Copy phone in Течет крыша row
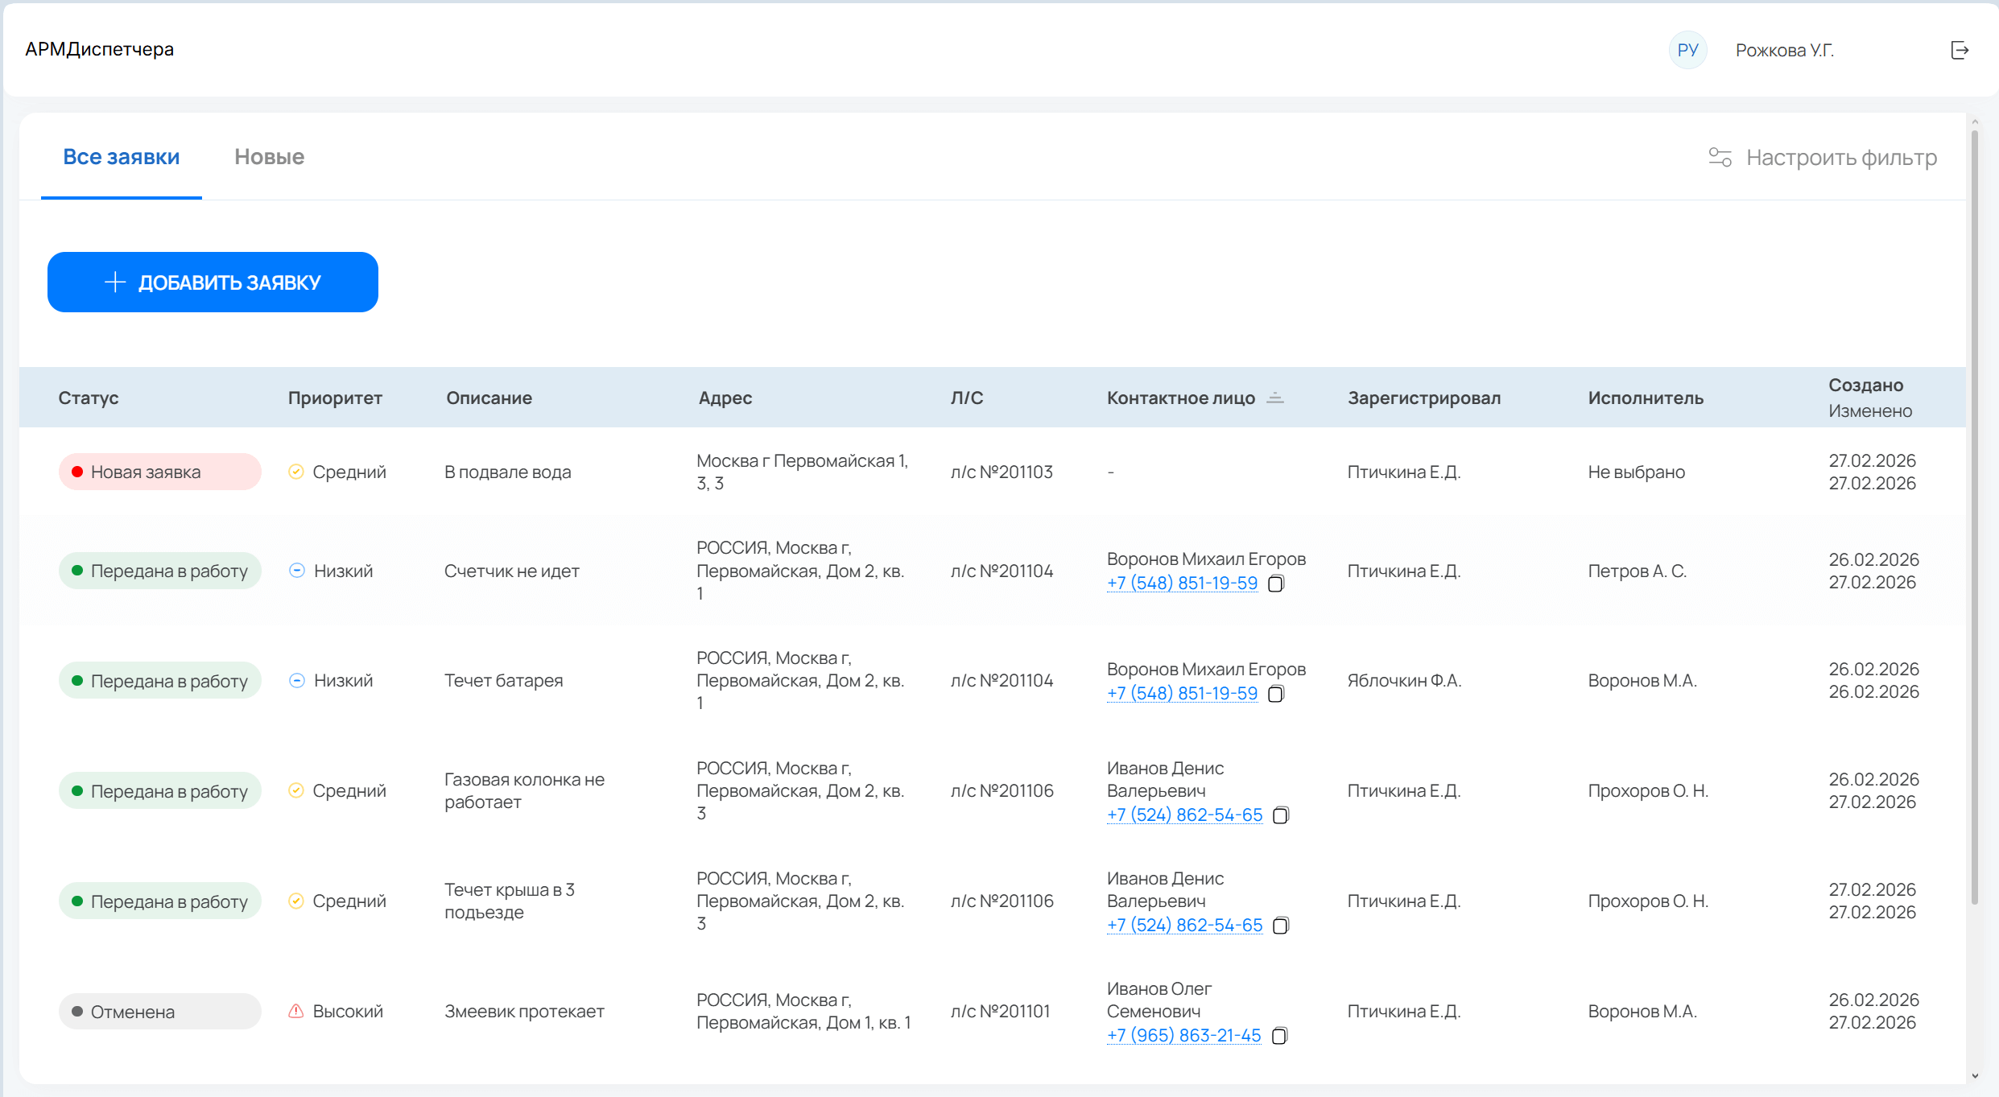Screen dimensions: 1999x1097 (1281, 926)
